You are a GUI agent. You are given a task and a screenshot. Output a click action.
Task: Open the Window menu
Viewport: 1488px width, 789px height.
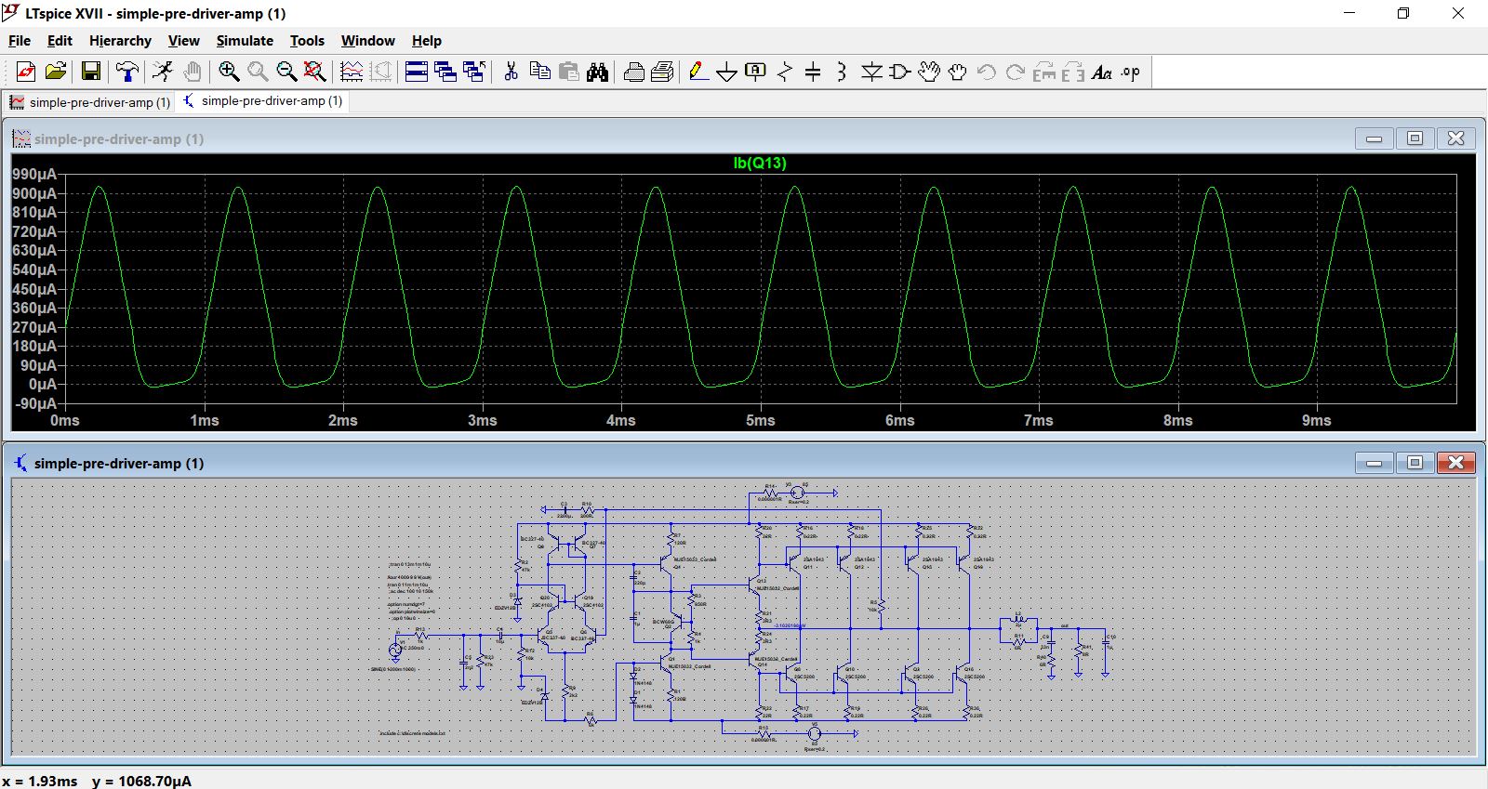[367, 41]
